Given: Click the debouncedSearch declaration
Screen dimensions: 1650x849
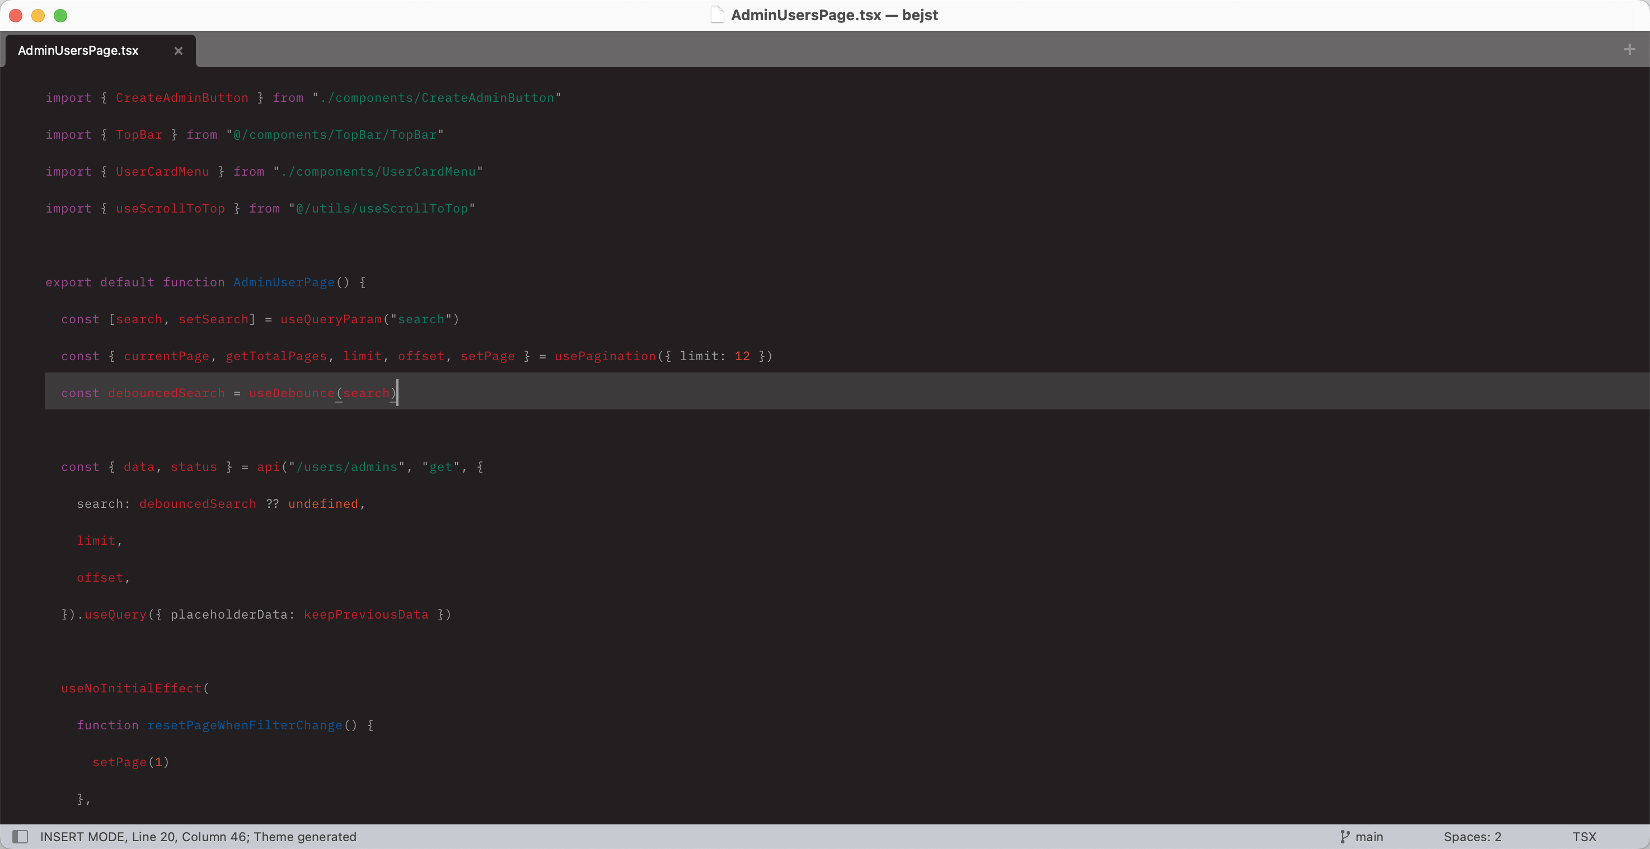Looking at the screenshot, I should coord(167,393).
